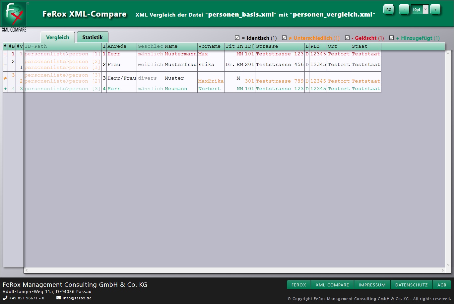The width and height of the screenshot is (454, 304).
Task: Select the Vergleich tab
Action: click(x=58, y=37)
